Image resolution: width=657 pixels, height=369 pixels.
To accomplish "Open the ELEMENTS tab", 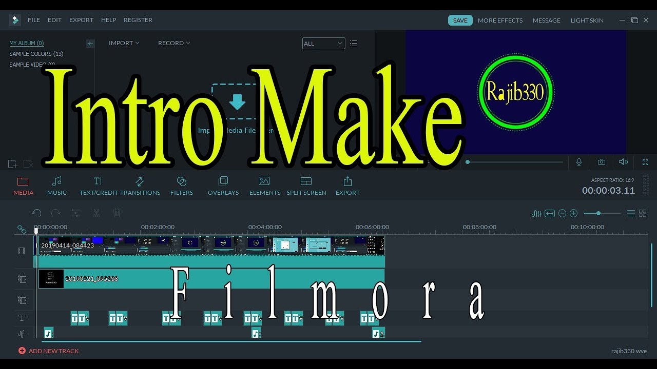I will tap(265, 186).
